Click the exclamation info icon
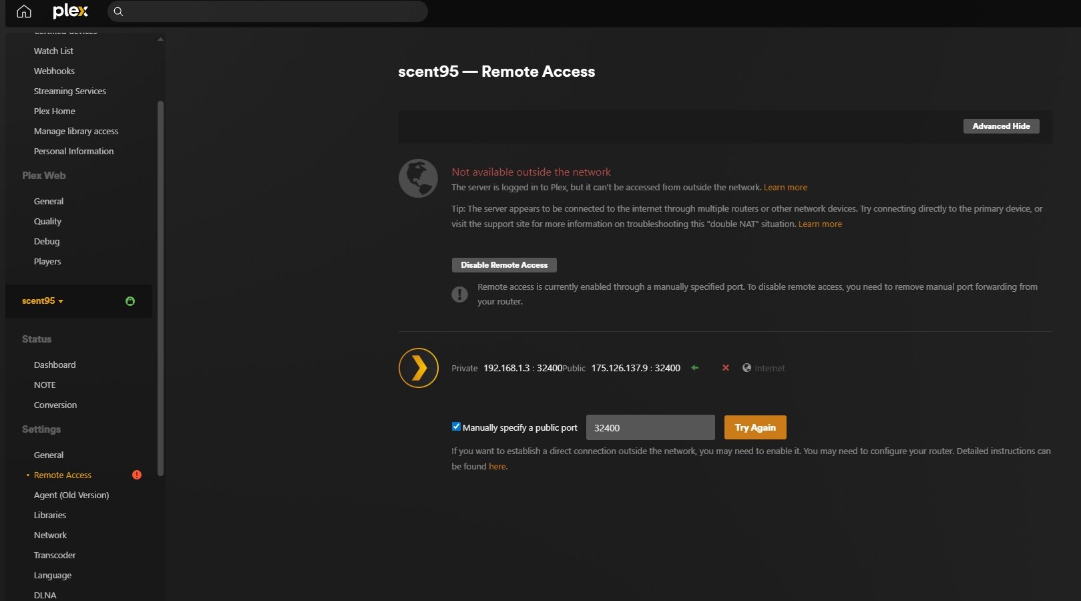 (x=459, y=294)
